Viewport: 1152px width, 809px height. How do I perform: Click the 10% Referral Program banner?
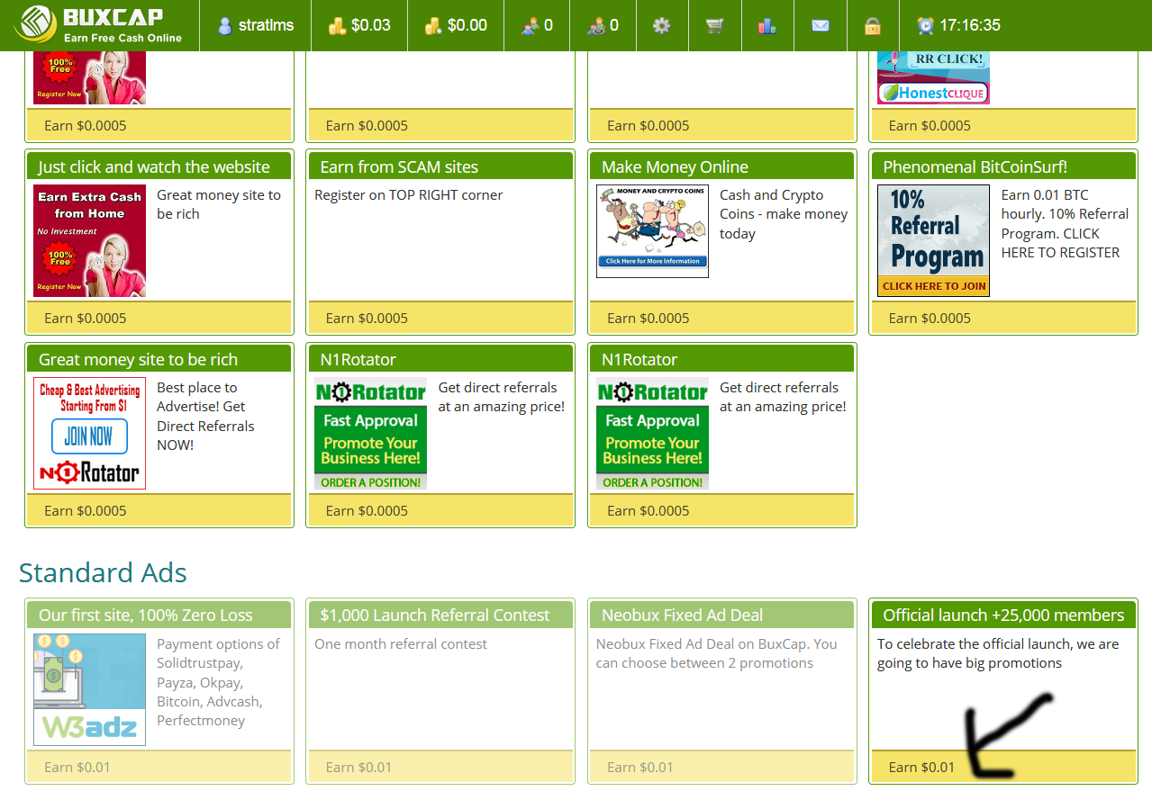(933, 241)
